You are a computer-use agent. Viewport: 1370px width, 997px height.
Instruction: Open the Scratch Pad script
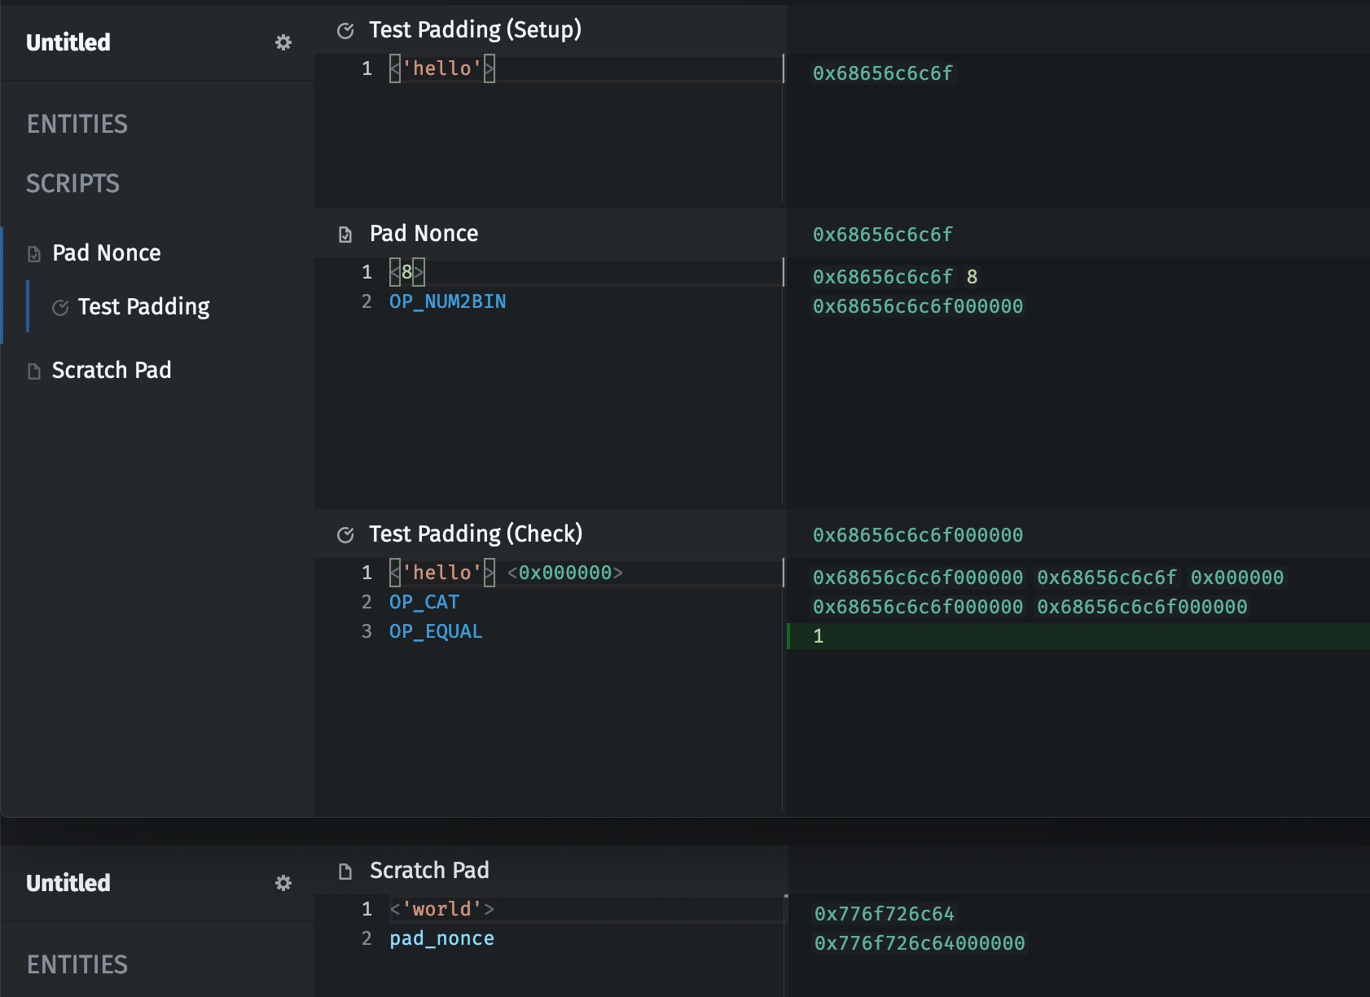[x=112, y=371]
